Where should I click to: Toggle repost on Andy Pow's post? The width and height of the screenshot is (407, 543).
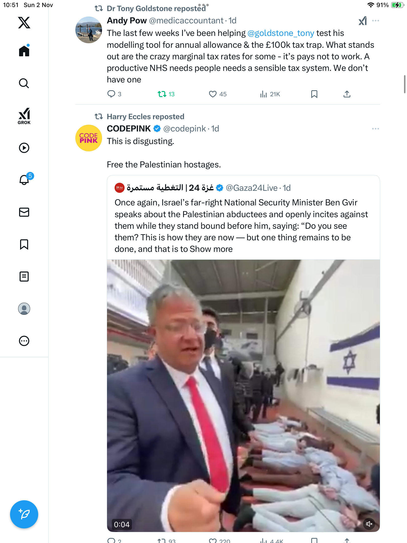tap(162, 94)
